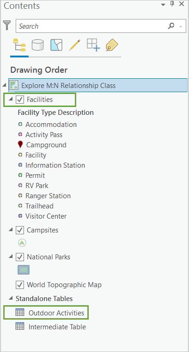Click the Campground label
189x352 pixels.
click(46, 145)
